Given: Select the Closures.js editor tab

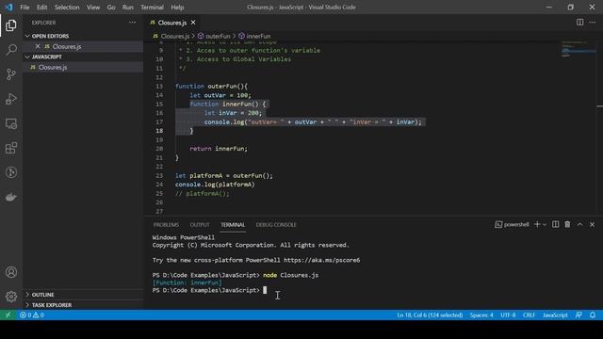Looking at the screenshot, I should (172, 23).
